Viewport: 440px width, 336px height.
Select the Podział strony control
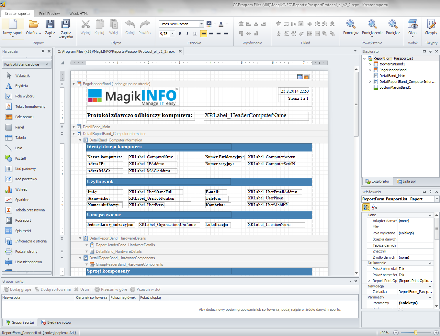point(27,252)
